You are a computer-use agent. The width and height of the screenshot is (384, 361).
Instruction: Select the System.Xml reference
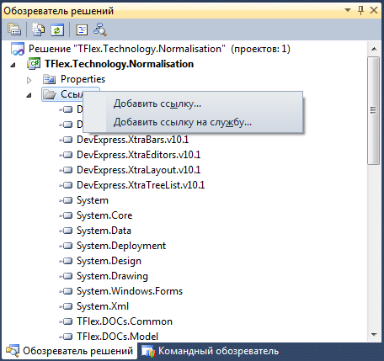tap(103, 306)
